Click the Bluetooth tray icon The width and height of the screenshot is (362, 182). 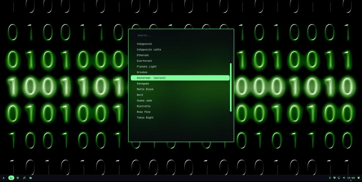click(x=330, y=178)
